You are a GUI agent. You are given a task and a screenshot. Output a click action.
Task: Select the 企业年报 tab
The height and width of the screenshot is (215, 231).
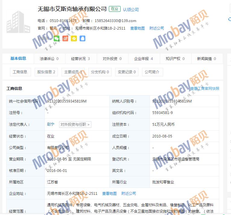144,59
